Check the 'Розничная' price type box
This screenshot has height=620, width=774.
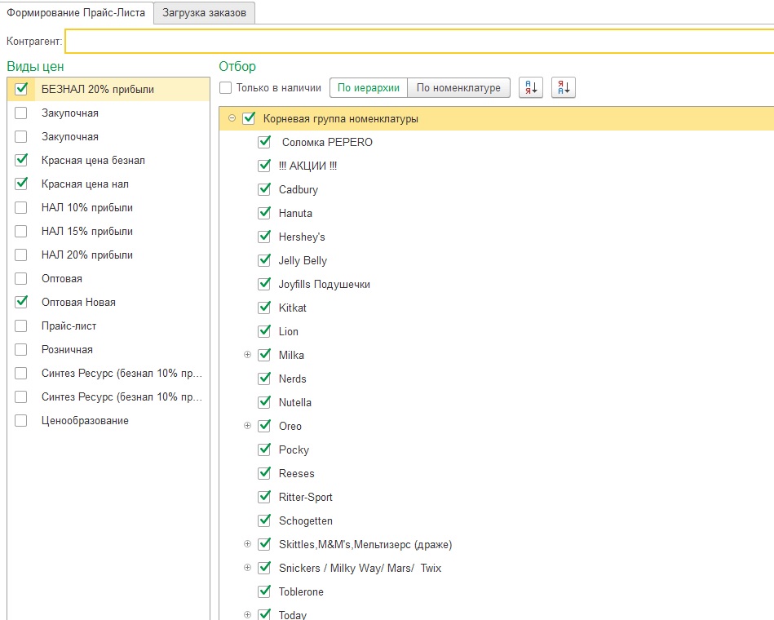[21, 349]
